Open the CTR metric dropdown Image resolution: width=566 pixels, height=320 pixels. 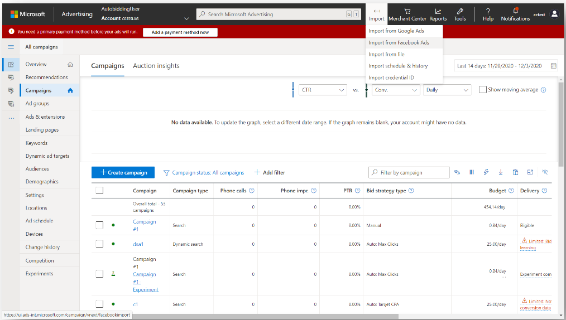[x=323, y=90]
